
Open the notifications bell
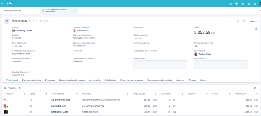[x=255, y=4]
